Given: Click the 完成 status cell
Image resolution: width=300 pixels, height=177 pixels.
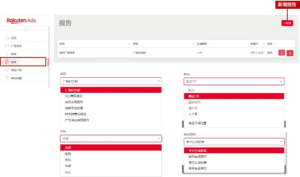Looking at the screenshot, I should point(270,52).
